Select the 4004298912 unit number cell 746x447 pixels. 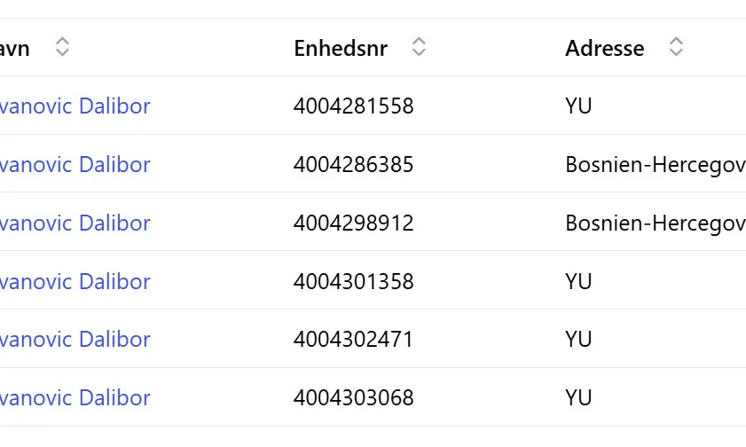coord(353,223)
